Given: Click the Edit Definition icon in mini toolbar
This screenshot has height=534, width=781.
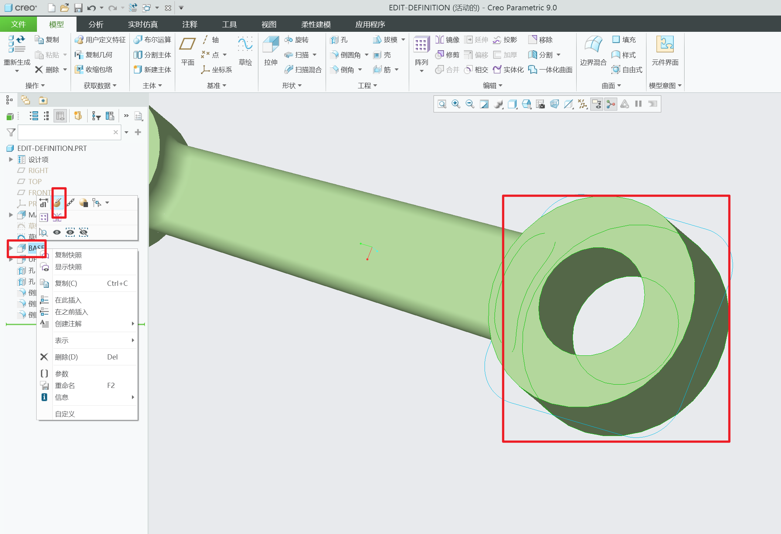Looking at the screenshot, I should (x=58, y=203).
